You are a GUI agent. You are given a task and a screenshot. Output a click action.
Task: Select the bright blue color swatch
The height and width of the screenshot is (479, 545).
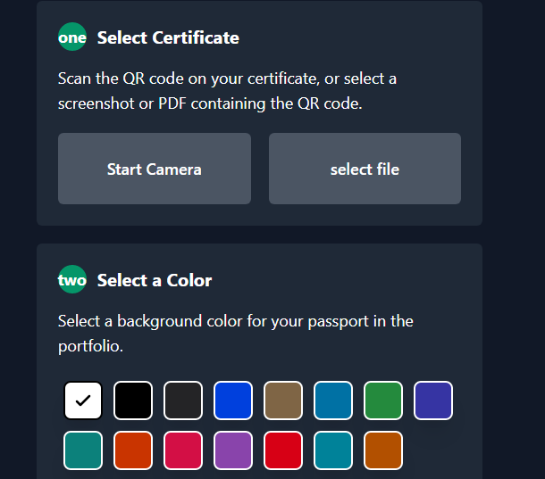pos(233,401)
